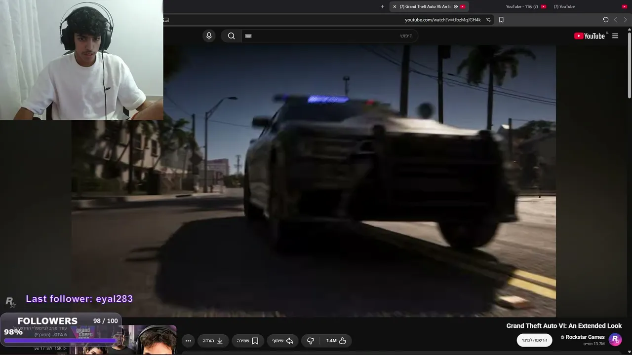Click the Share (שיתוף) button
The height and width of the screenshot is (355, 632).
(x=282, y=341)
